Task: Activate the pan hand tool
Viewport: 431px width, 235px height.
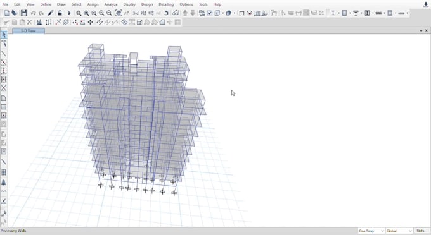Action: [x=119, y=13]
